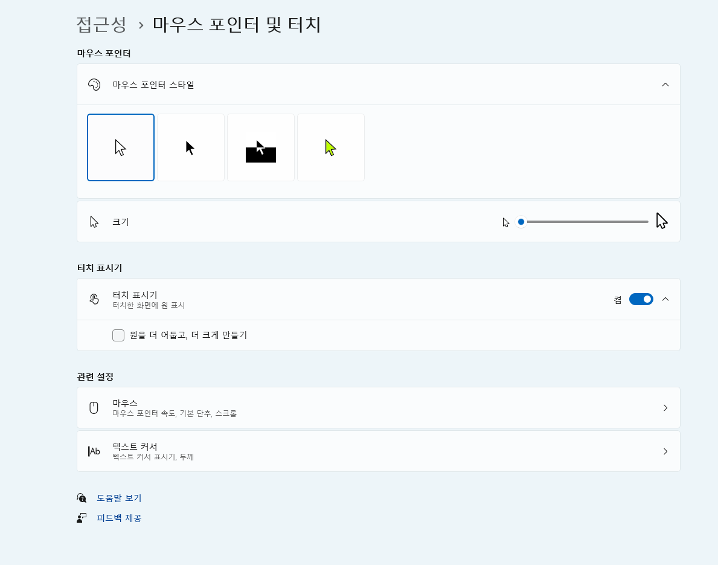Screen dimensions: 718x565
Task: Select the green custom pointer style
Action: (x=330, y=147)
